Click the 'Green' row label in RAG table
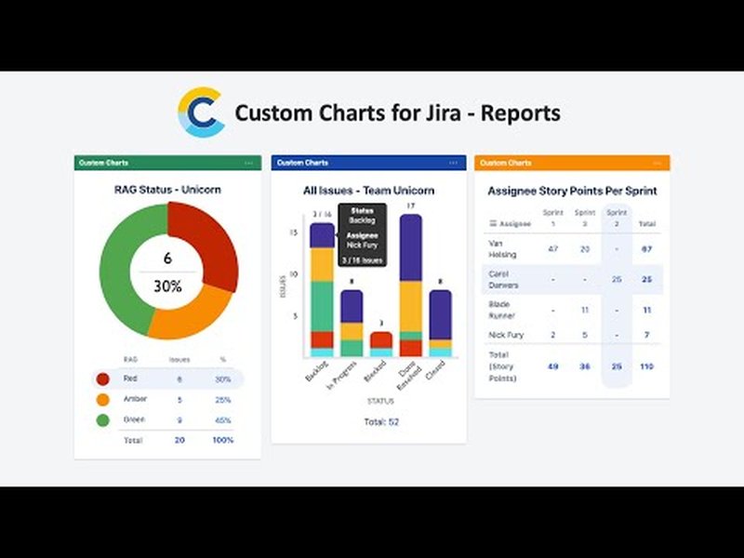The height and width of the screenshot is (558, 744). 134,419
